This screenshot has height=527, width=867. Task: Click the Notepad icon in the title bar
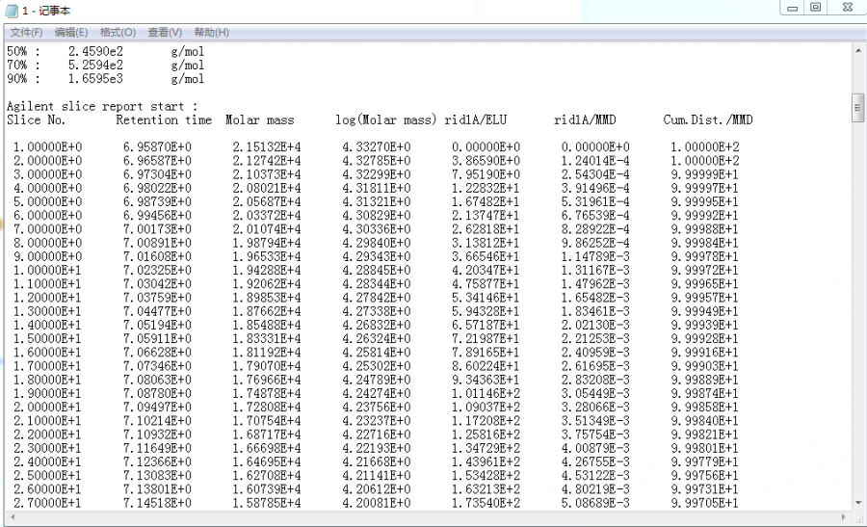[x=11, y=11]
